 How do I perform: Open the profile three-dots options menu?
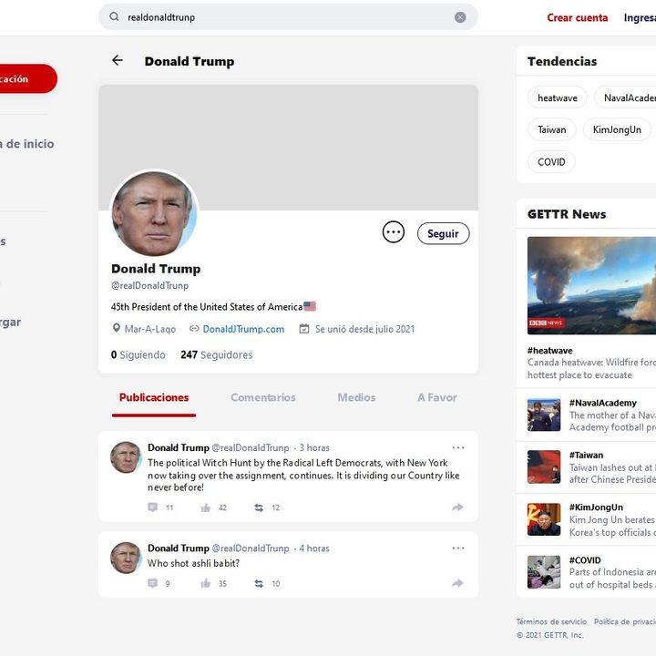click(393, 232)
